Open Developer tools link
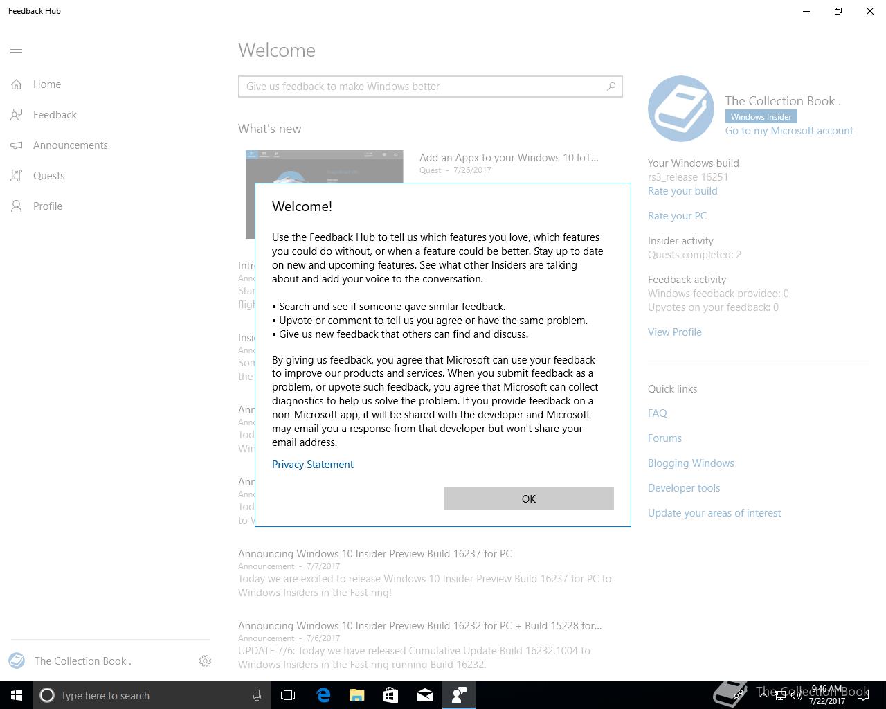Viewport: 886px width, 709px height. (684, 488)
